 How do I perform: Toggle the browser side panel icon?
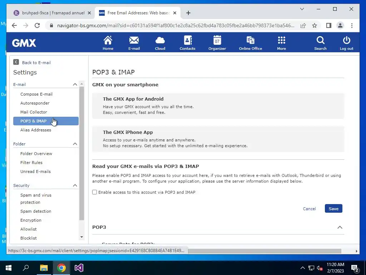pos(329,25)
